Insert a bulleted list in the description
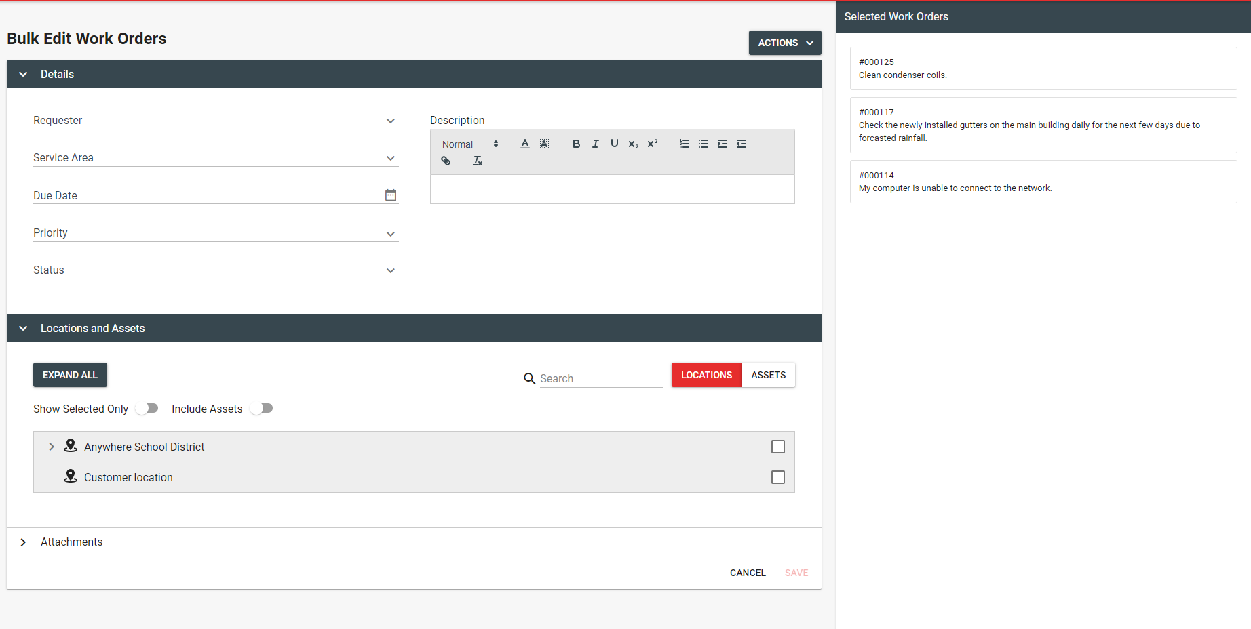Screen dimensions: 1251x629 click(x=703, y=144)
